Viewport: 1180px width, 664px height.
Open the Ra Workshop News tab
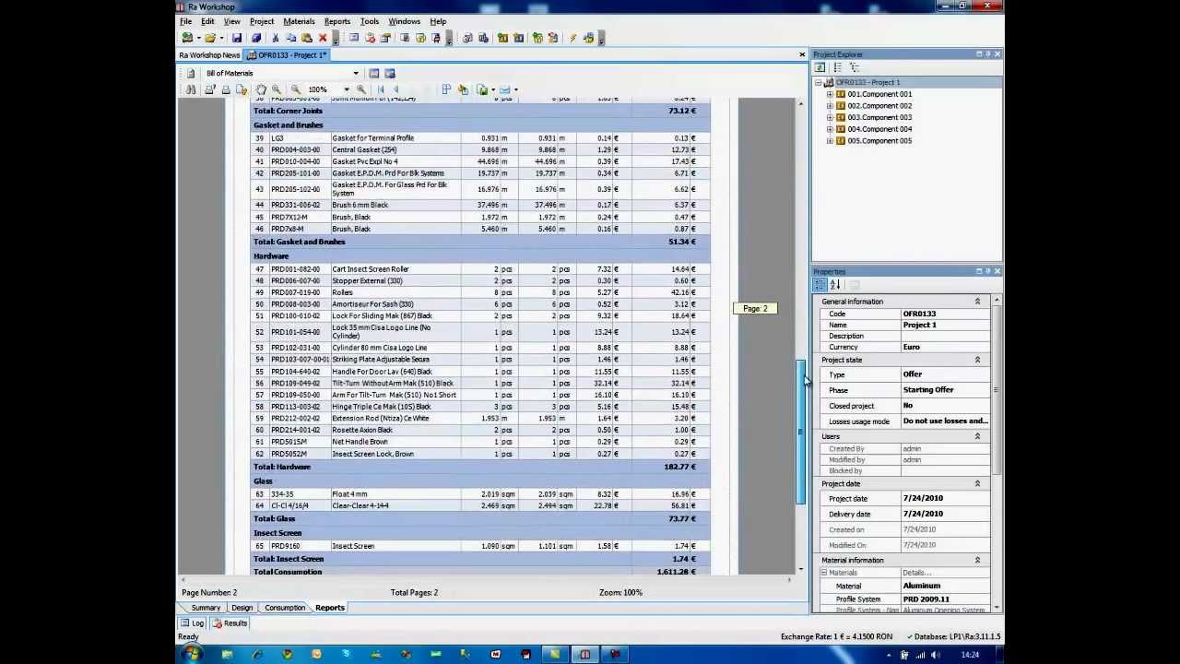210,55
